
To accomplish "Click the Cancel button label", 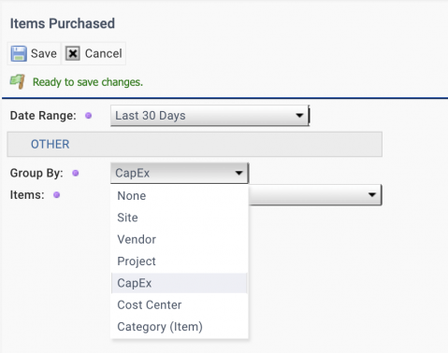I will click(103, 53).
